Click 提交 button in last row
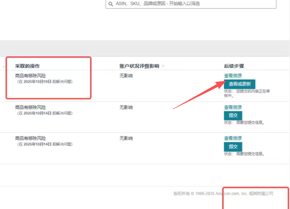Screen dimensions: 290x209 coord(233,147)
